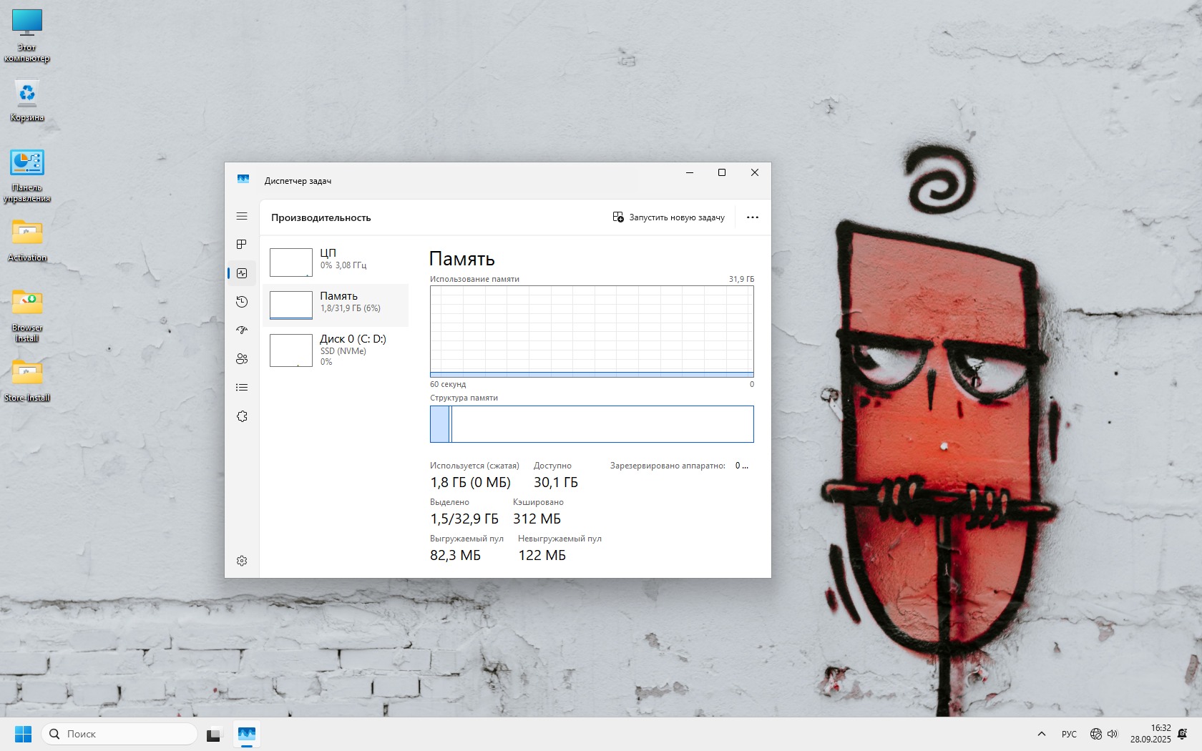Open the three-dots more options menu
This screenshot has width=1202, height=751.
pos(752,217)
